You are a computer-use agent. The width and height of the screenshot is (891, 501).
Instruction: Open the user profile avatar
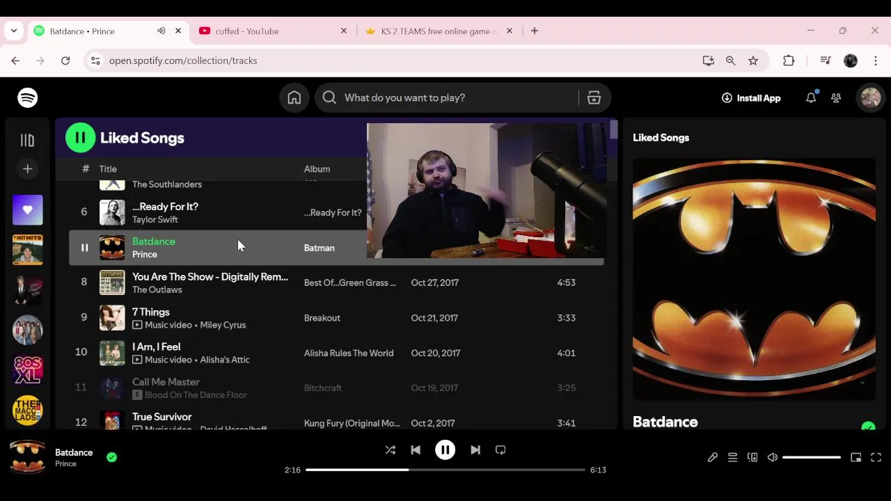tap(870, 98)
